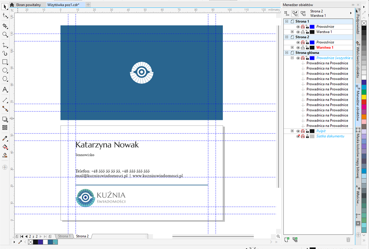Select the Rectangle tool
Screen dimensions: 369x249
5,62
